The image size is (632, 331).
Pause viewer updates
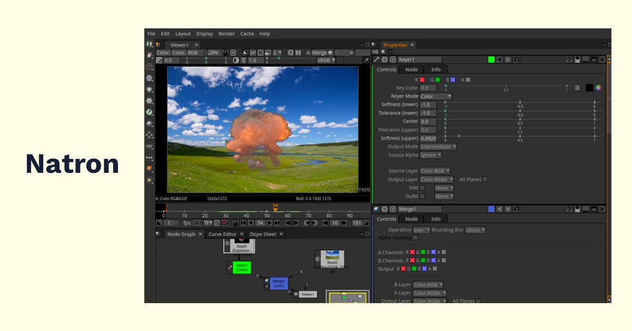pyautogui.click(x=298, y=53)
